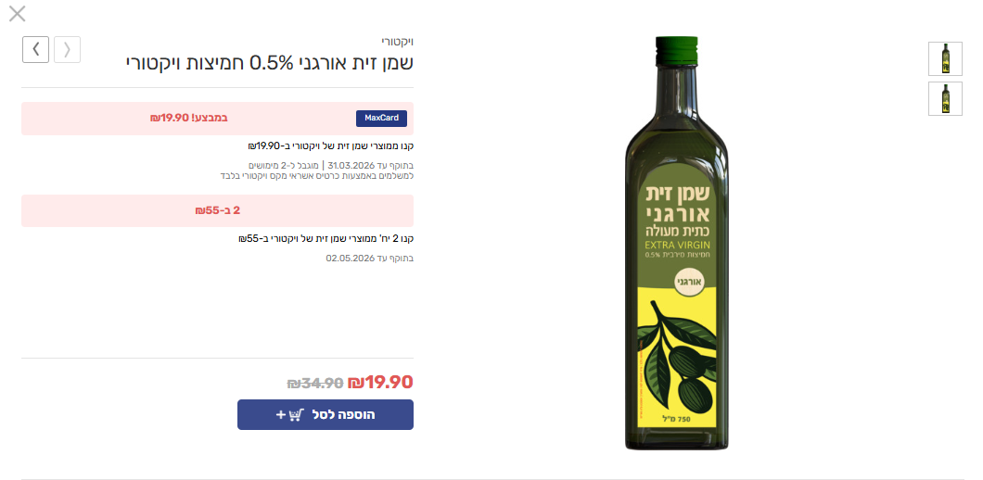Add the product with the הוספה לסל button
Image resolution: width=983 pixels, height=480 pixels.
(x=326, y=415)
